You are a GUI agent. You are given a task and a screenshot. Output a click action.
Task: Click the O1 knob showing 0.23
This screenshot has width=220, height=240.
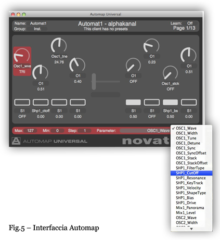click(151, 45)
